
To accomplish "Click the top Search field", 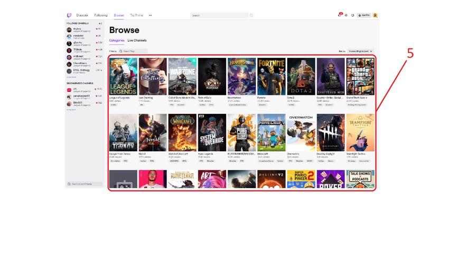I will pos(219,15).
